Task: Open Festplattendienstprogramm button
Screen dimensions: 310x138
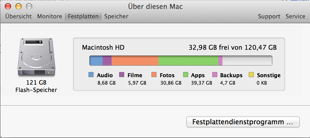Action: pyautogui.click(x=243, y=122)
